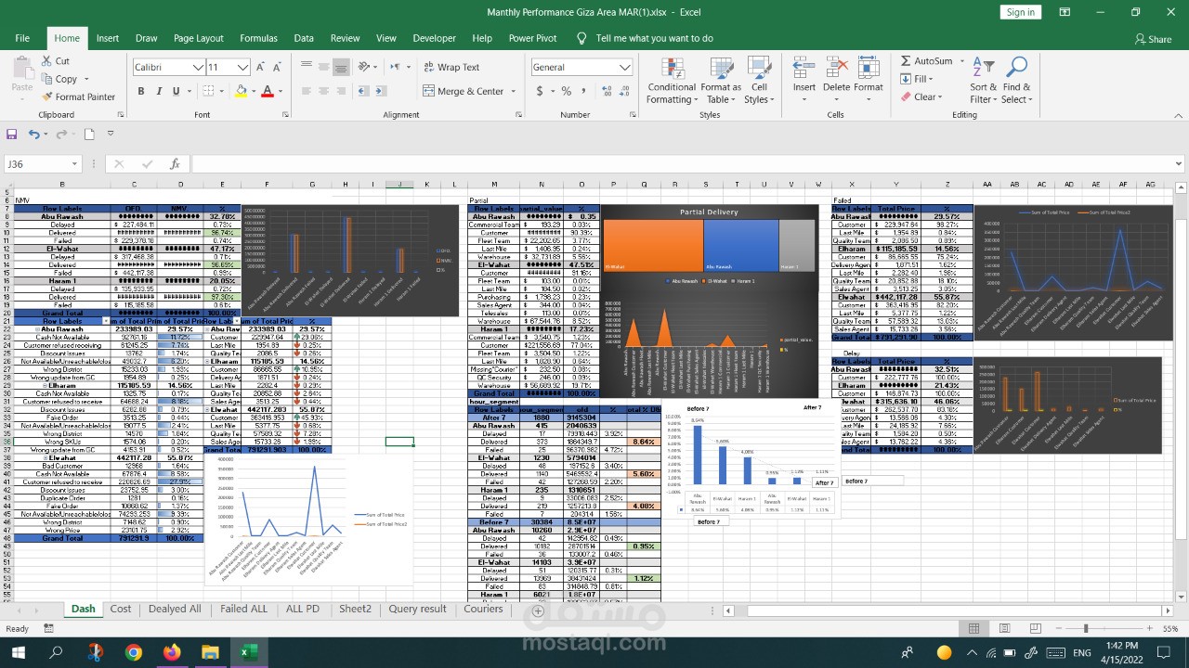This screenshot has width=1189, height=668.
Task: Click the Orientation angled text icon
Action: (363, 67)
